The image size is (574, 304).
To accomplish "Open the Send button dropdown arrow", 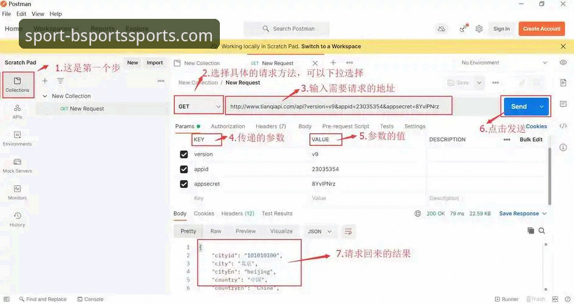I will click(541, 106).
